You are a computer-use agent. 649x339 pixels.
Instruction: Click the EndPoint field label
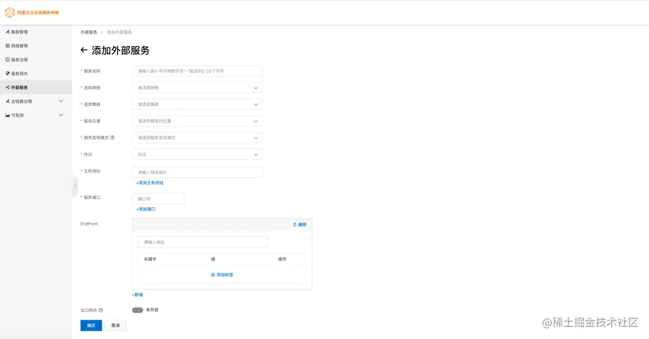[x=89, y=224]
